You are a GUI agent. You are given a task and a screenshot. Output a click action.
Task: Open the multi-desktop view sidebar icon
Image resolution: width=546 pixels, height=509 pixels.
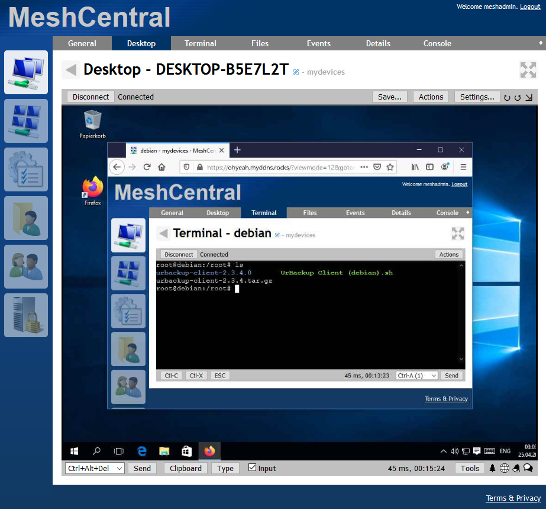click(26, 121)
